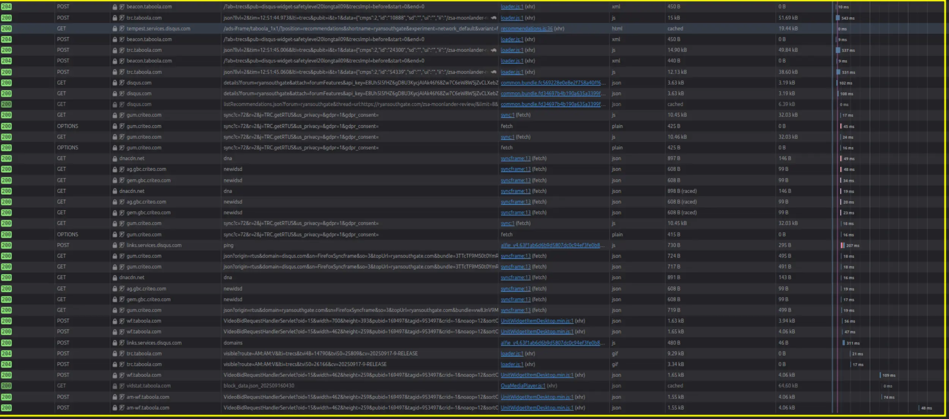Open the recommendations.js:36 initiator link
This screenshot has width=949, height=419.
527,28
